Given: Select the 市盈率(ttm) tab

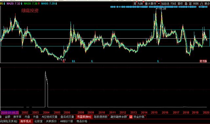Looking at the screenshot, I should 84,117.
